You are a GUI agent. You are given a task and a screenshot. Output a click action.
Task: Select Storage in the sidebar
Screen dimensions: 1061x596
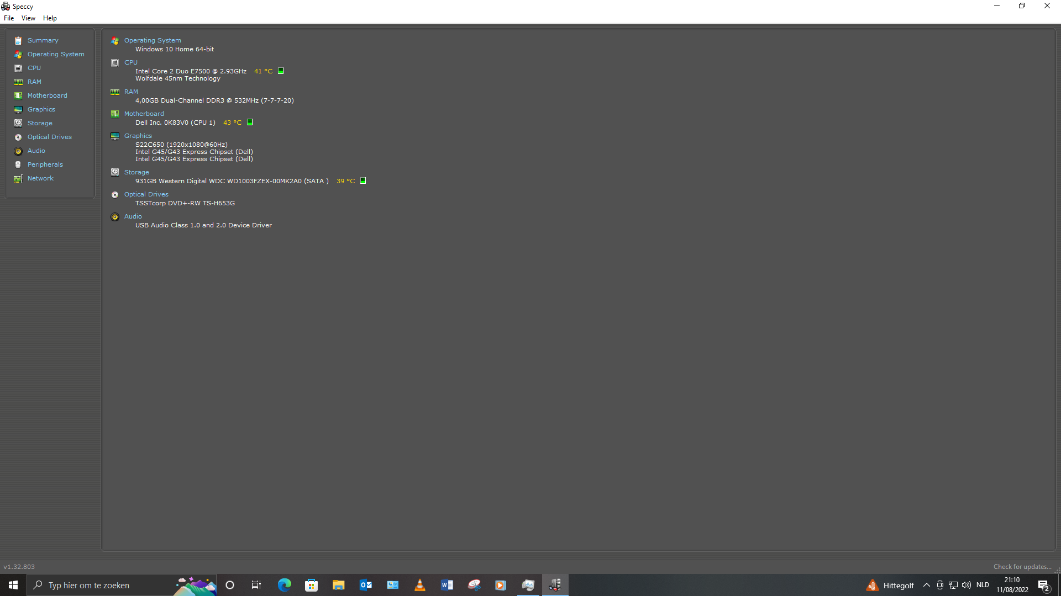point(40,123)
